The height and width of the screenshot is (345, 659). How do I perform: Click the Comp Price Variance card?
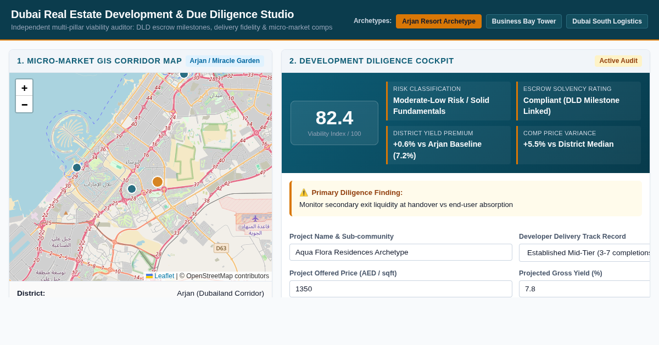pos(578,145)
